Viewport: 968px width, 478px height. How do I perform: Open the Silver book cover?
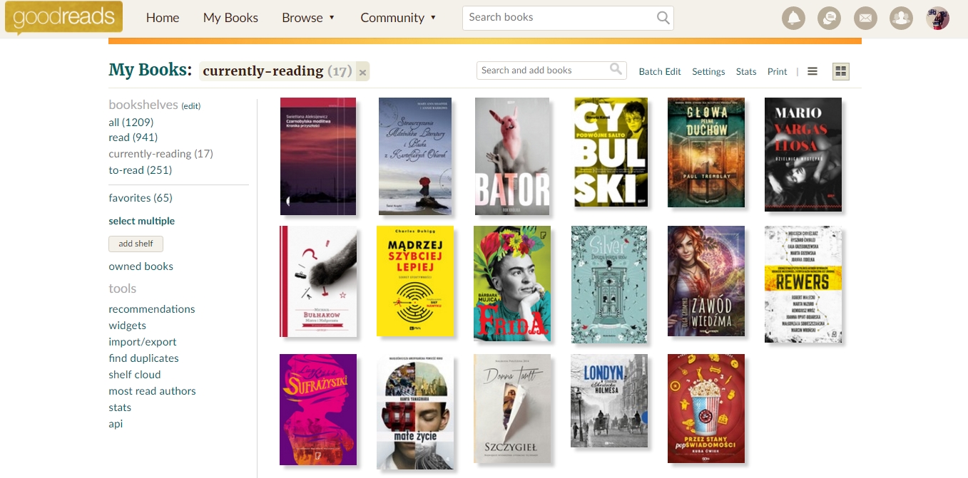(609, 284)
